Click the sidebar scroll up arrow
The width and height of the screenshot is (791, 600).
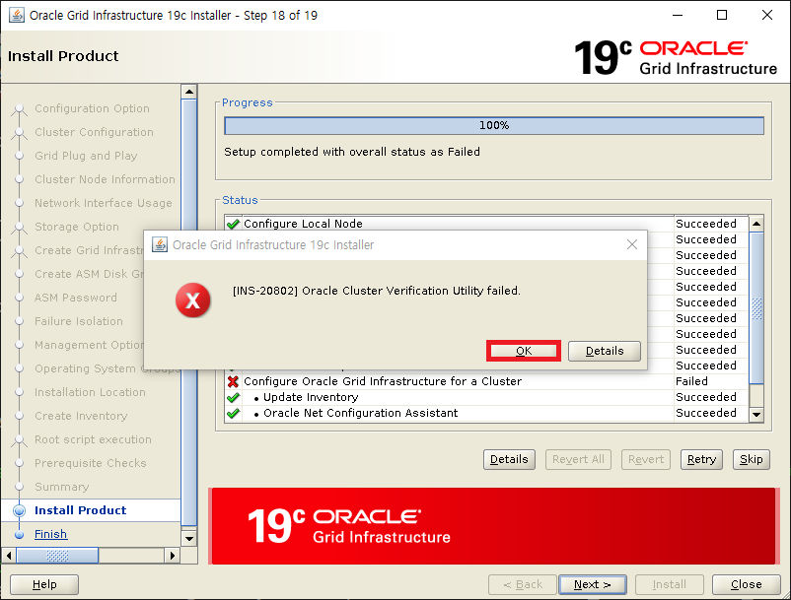[189, 92]
